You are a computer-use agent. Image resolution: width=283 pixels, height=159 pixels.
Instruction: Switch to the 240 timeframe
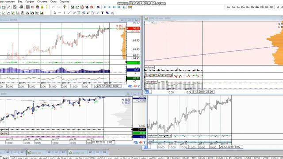pos(267,7)
